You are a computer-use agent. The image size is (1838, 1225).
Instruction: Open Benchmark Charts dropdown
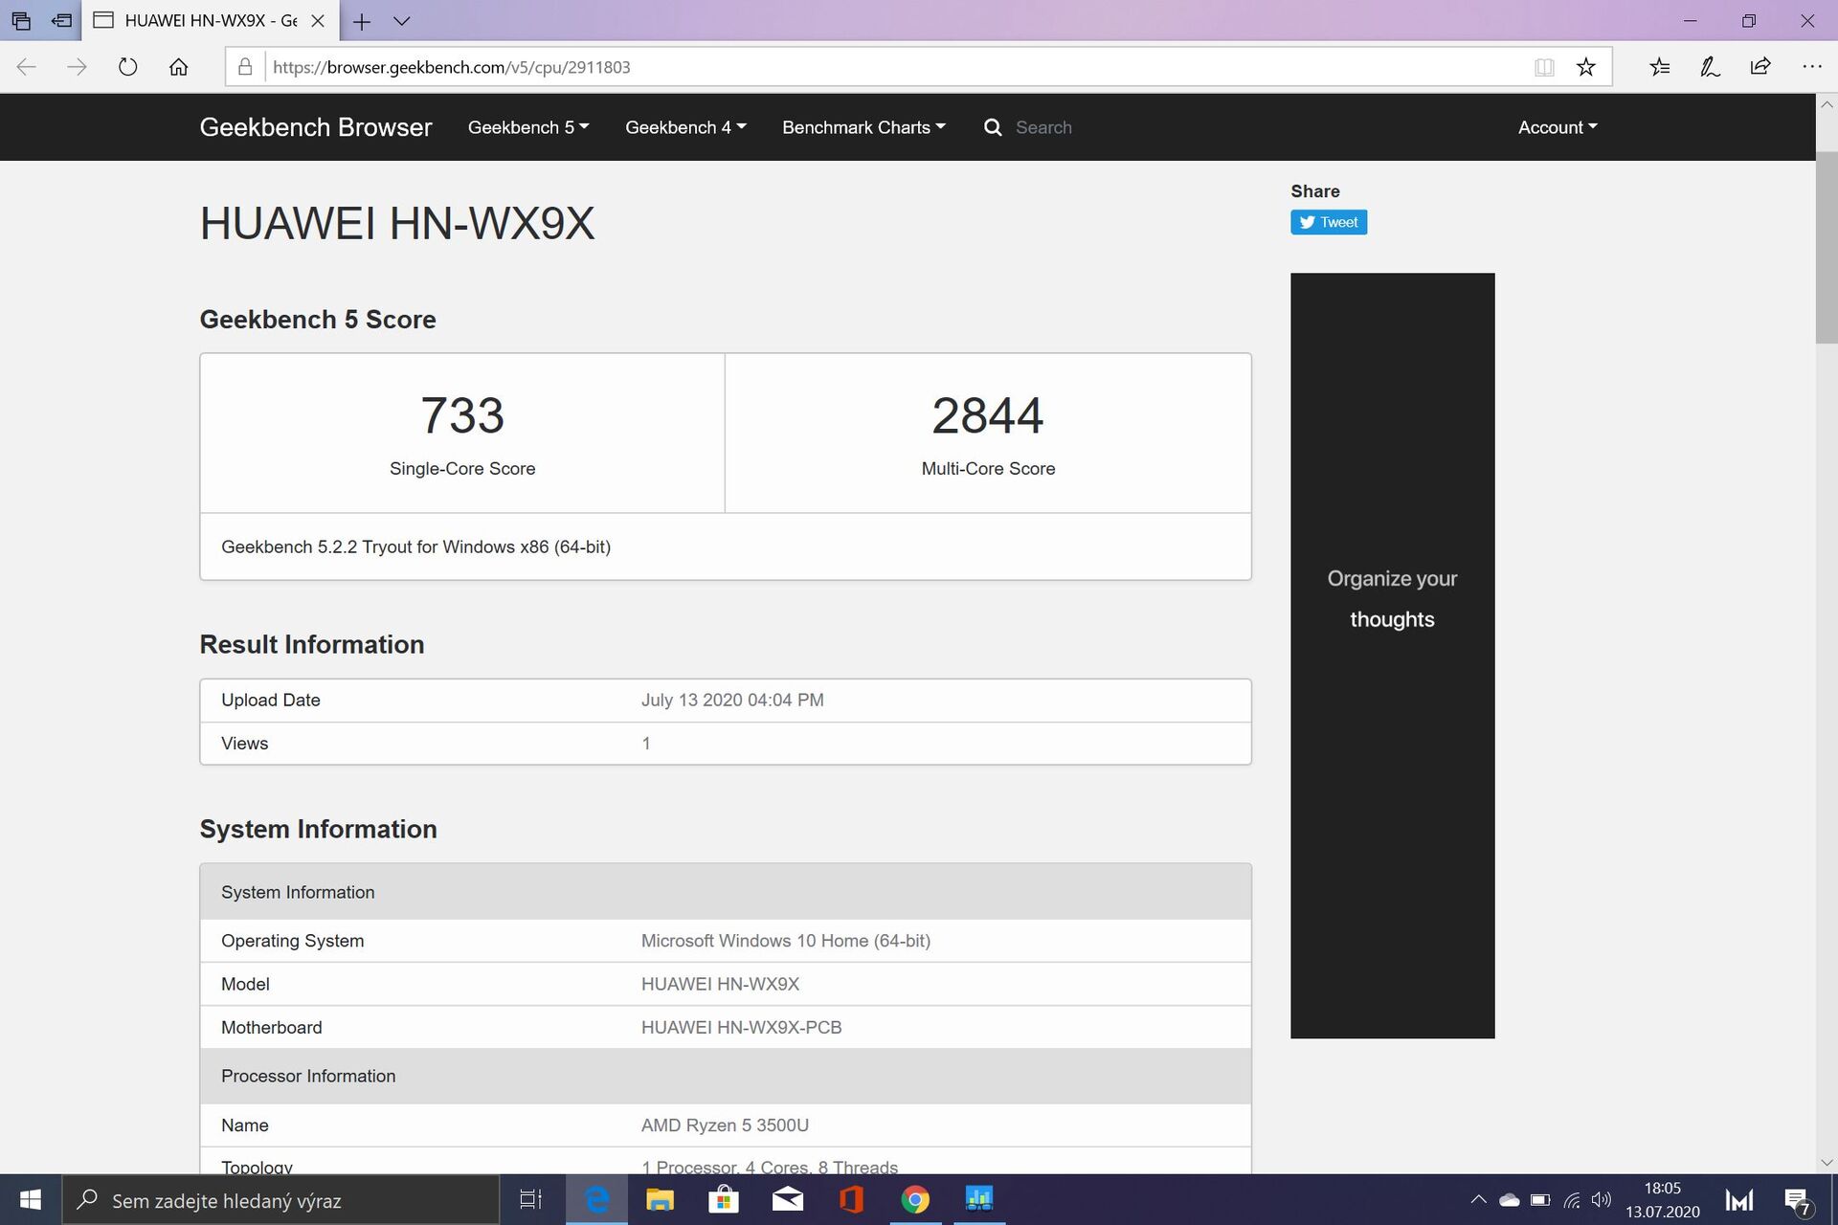(863, 127)
